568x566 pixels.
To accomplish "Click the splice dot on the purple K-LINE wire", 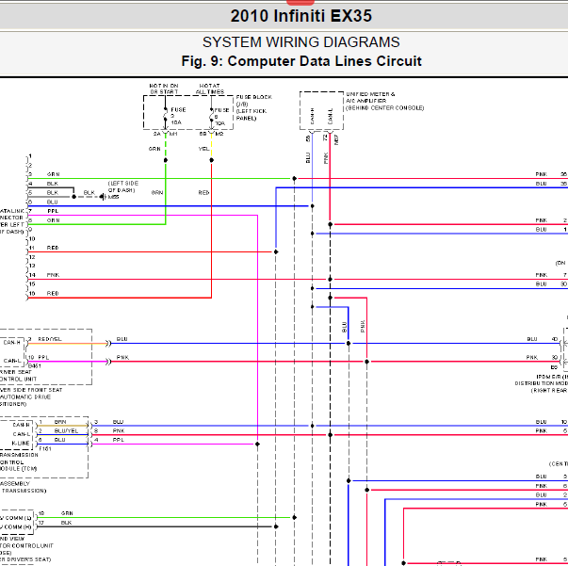I will (x=257, y=444).
